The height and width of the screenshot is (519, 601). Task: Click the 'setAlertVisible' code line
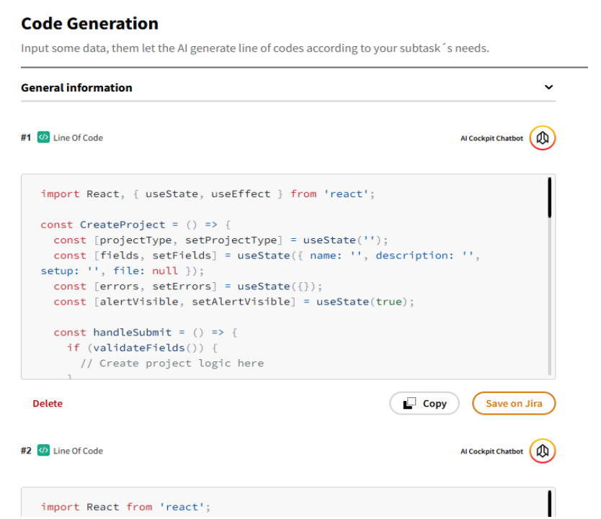tap(234, 302)
